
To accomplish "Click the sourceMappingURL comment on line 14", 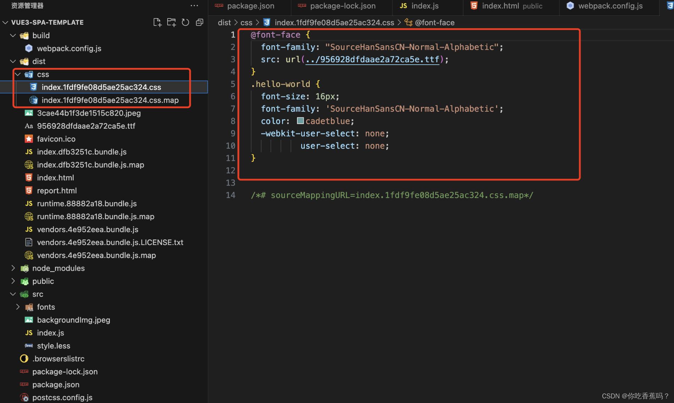I will 392,195.
